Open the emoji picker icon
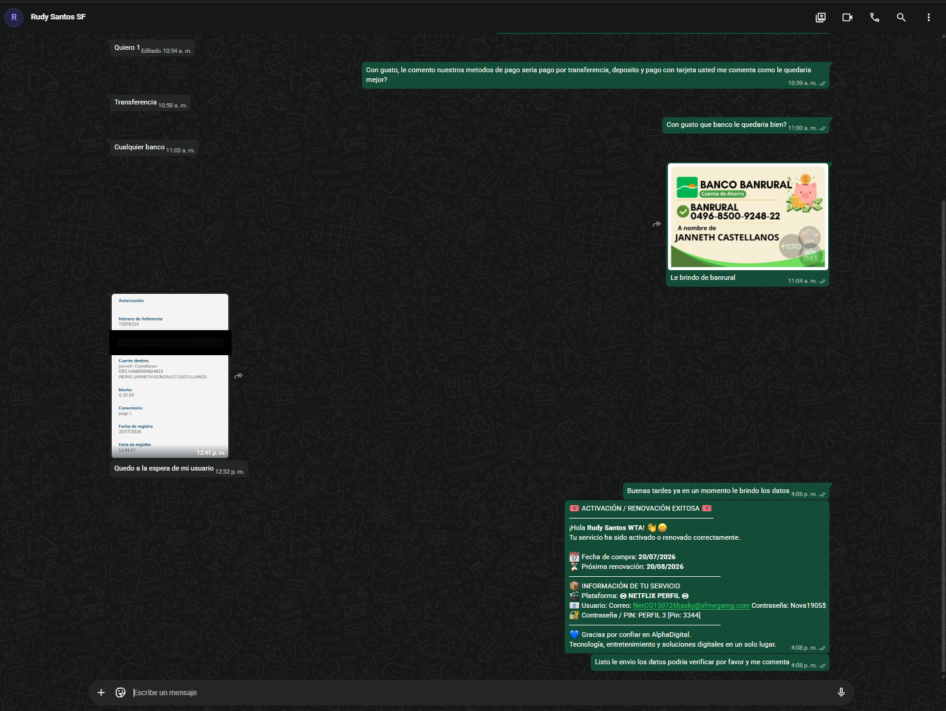Screen dimensions: 946x711 click(121, 692)
